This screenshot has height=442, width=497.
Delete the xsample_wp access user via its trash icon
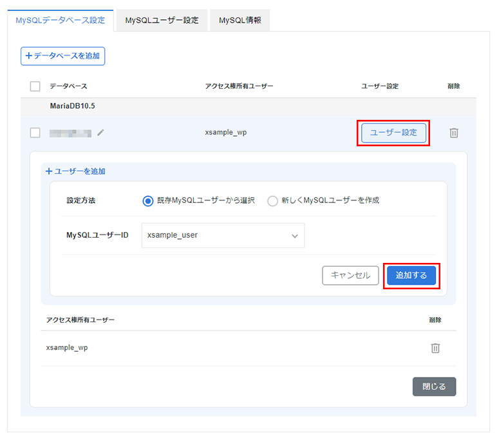(x=435, y=348)
